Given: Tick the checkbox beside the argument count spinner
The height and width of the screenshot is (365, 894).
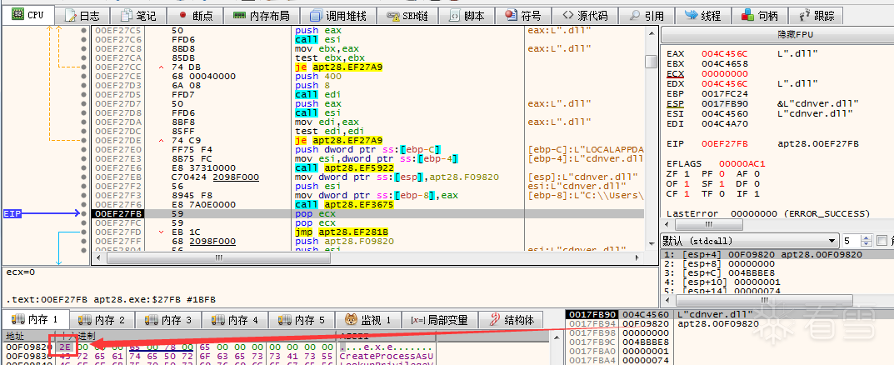Looking at the screenshot, I should [x=882, y=241].
